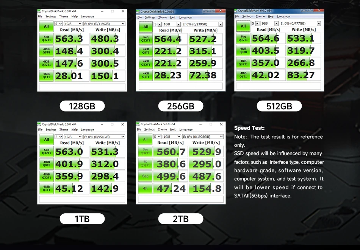Run All tests in the 477GiB drive window
The width and height of the screenshot is (360, 250).
pos(243,26)
